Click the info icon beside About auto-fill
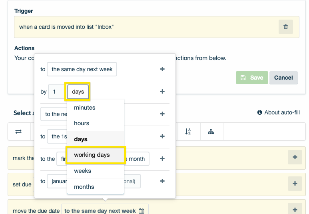 click(x=259, y=112)
